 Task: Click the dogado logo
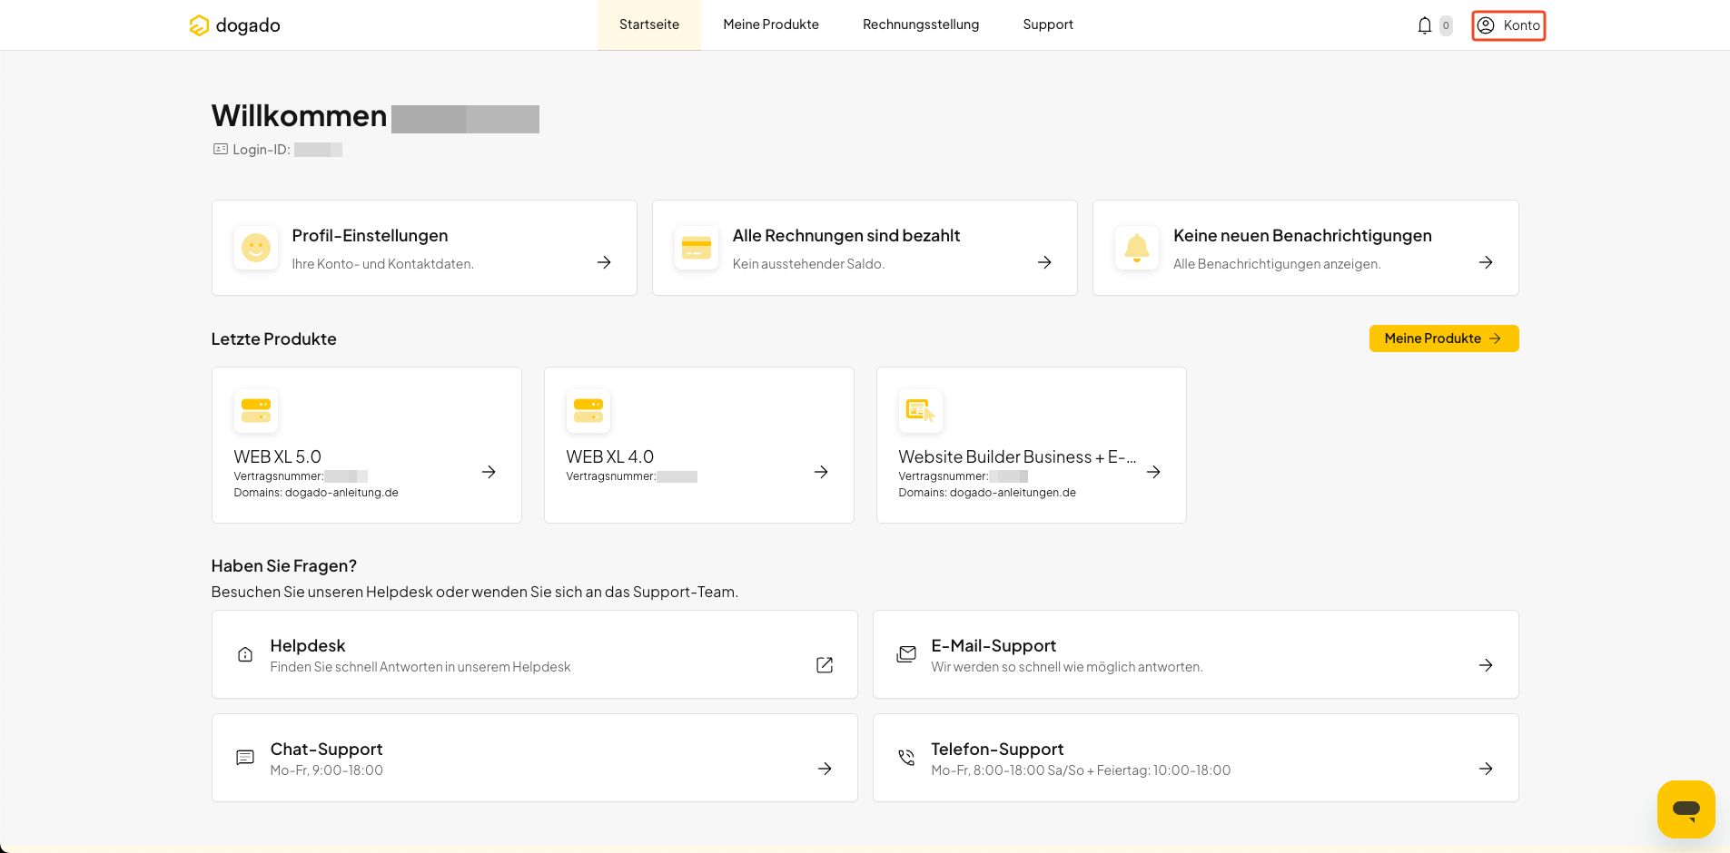click(234, 25)
